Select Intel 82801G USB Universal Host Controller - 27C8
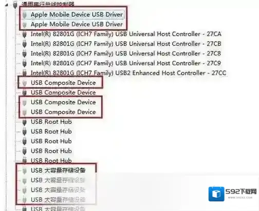This screenshot has width=259, height=211. pos(126,53)
